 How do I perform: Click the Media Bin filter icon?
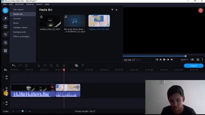(112, 10)
